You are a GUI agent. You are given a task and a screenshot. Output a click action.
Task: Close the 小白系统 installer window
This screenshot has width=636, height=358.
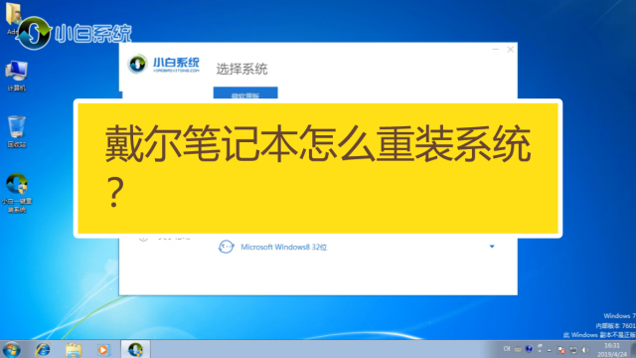pos(510,50)
